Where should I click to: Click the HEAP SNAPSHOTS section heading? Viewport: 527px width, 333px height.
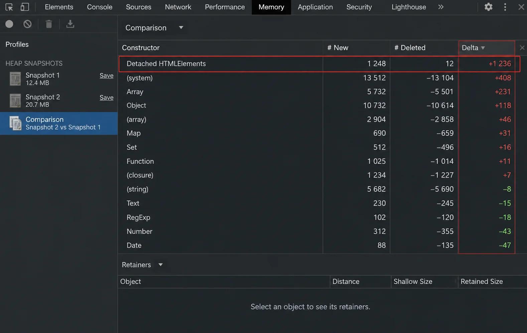click(34, 63)
